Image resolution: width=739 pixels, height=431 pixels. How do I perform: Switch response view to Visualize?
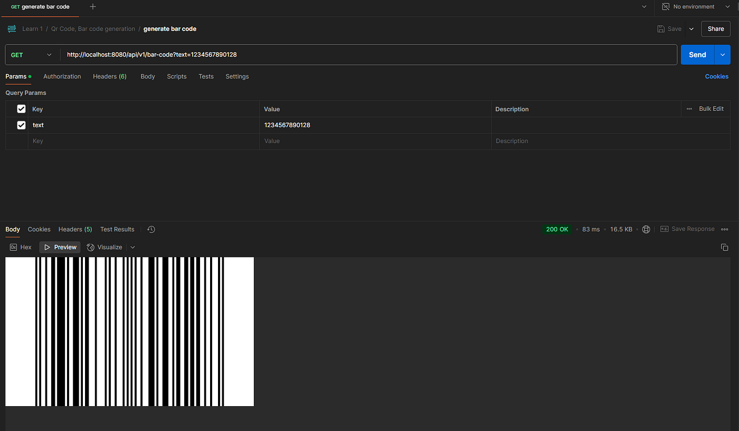(x=105, y=247)
